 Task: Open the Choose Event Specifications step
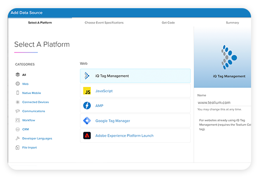(104, 23)
